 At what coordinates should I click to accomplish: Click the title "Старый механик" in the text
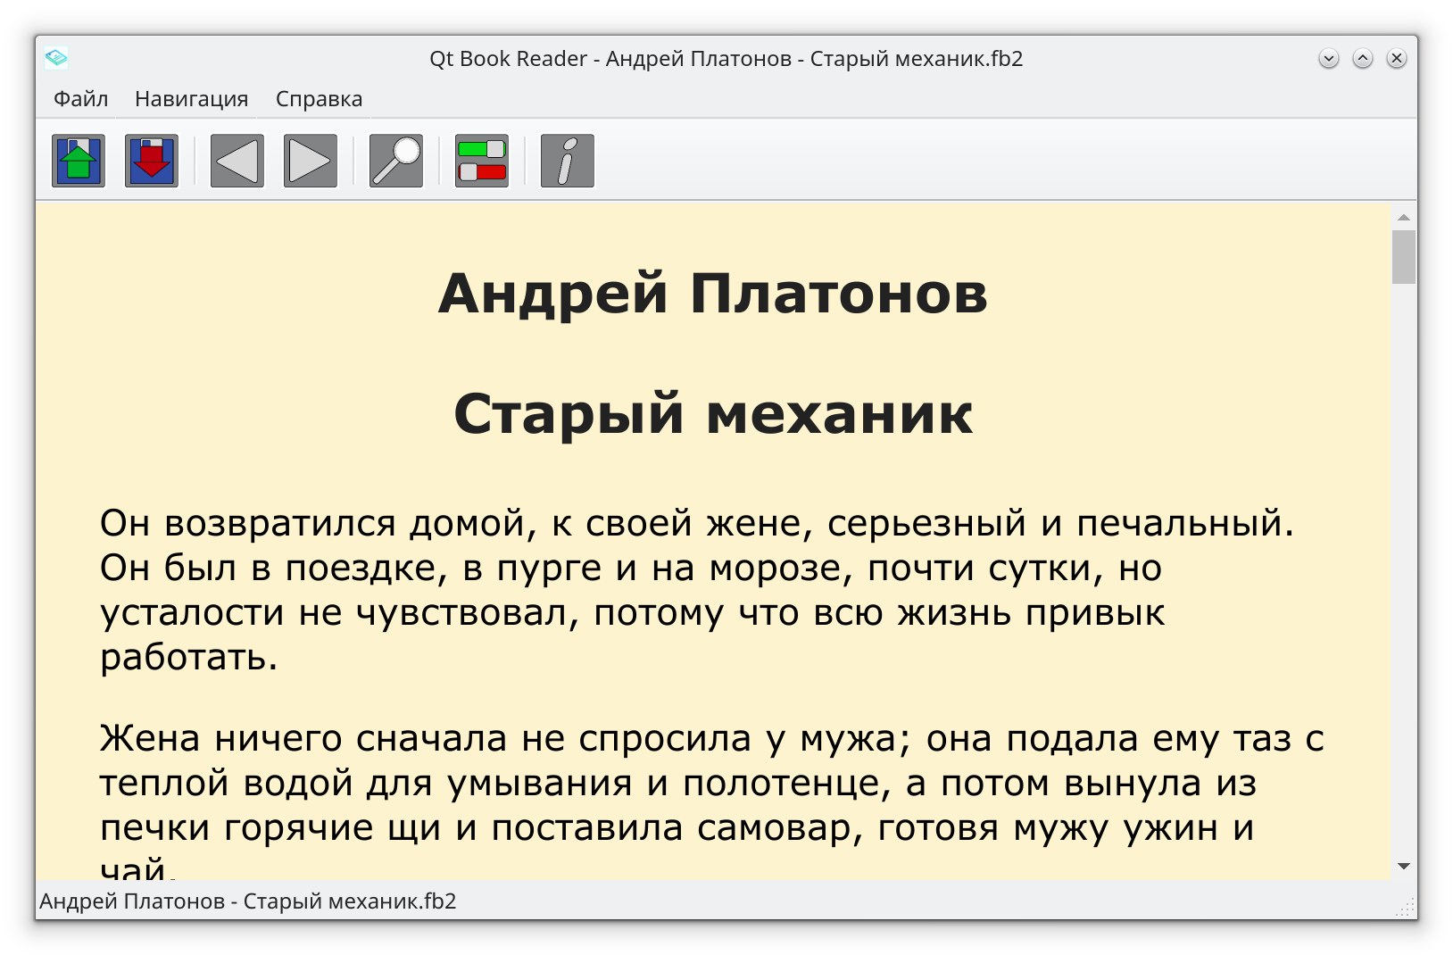(x=712, y=414)
